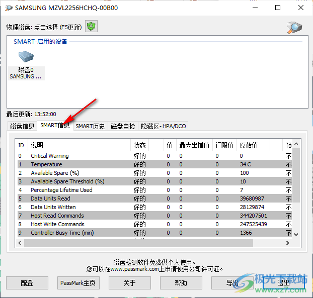This screenshot has height=298, width=313.
Task: Click the raw value 34 C
Action: [245, 164]
